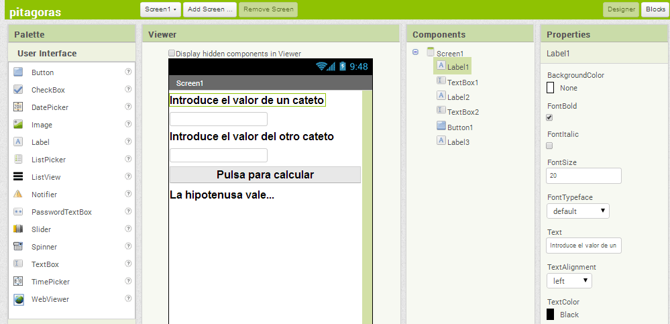Open help icon next to Spinner
Image resolution: width=670 pixels, height=324 pixels.
(128, 247)
